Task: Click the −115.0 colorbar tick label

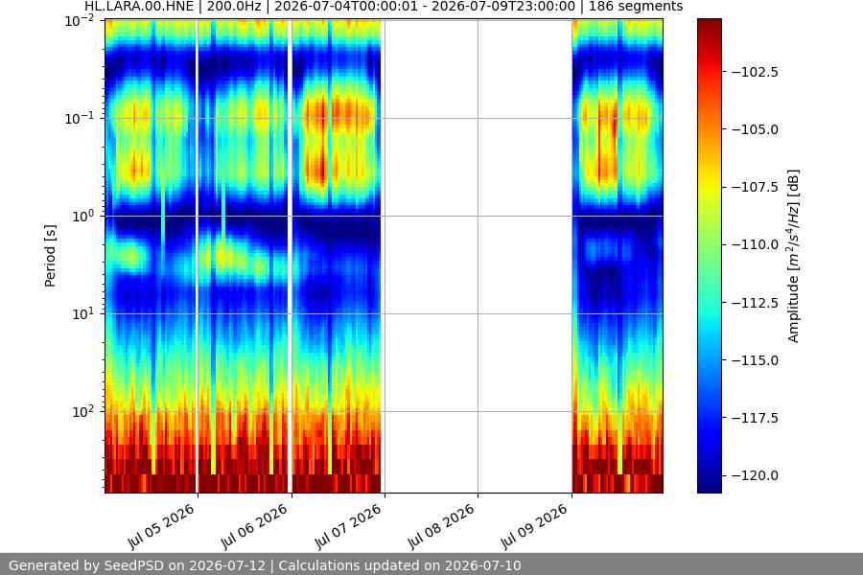Action: (755, 360)
